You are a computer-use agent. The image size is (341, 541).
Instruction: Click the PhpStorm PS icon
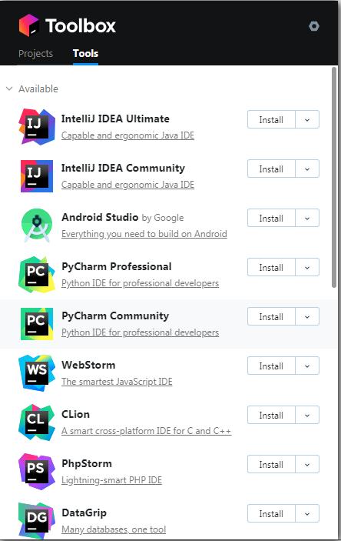tap(37, 472)
